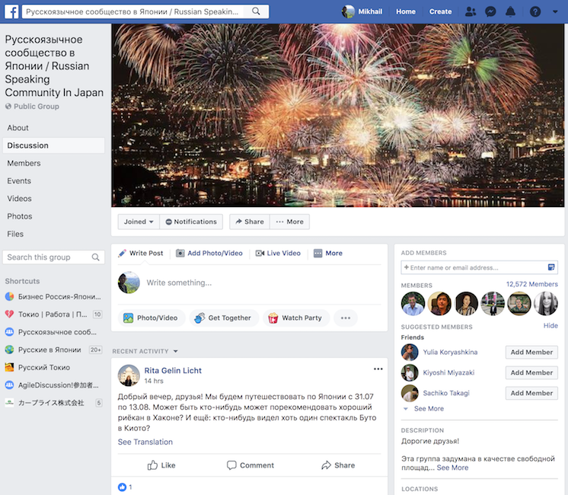Image resolution: width=568 pixels, height=495 pixels.
Task: Open the AgileDiscussion shortcut
Action: tap(53, 385)
